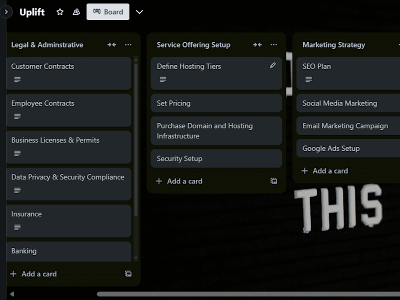The image size is (400, 300).
Task: Add a card to Service Offering Setup
Action: (179, 181)
